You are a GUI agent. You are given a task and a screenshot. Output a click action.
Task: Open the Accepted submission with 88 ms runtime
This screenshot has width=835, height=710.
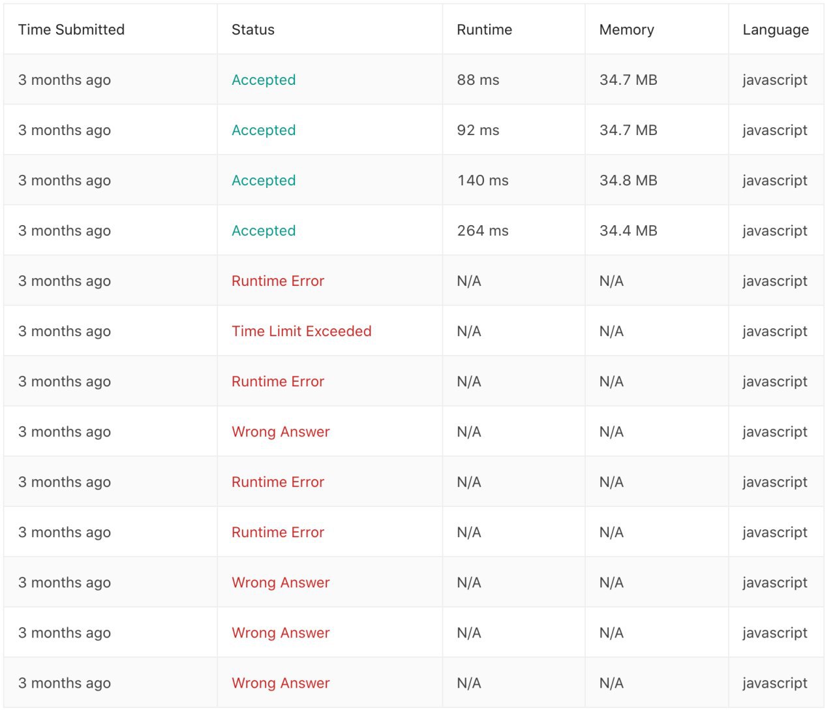coord(264,80)
